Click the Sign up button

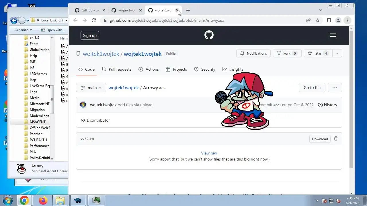click(x=90, y=35)
